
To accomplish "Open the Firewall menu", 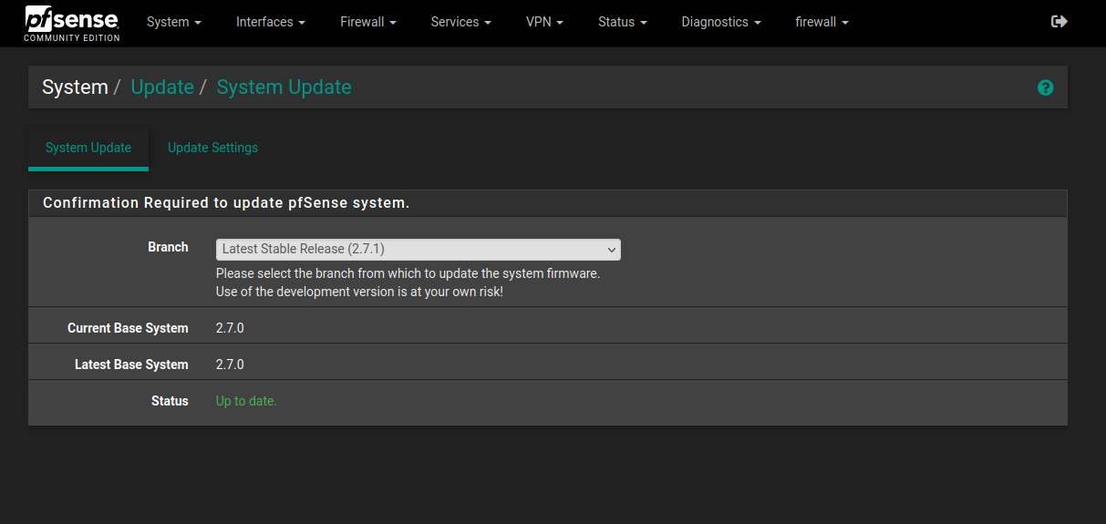I will coord(368,22).
